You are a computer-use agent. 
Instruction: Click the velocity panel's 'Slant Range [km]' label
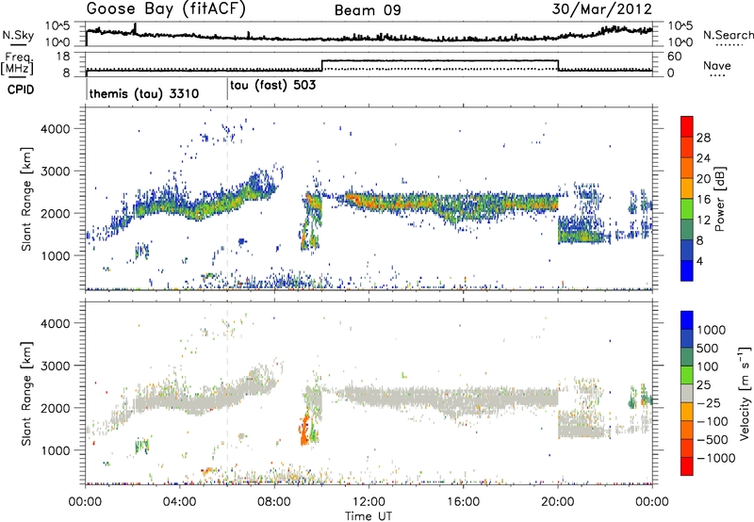[26, 393]
